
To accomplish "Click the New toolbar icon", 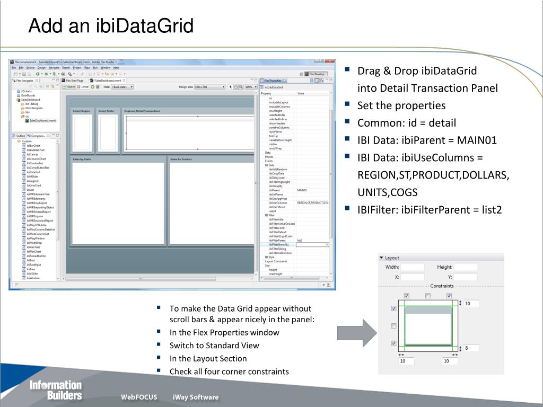I will pos(15,74).
